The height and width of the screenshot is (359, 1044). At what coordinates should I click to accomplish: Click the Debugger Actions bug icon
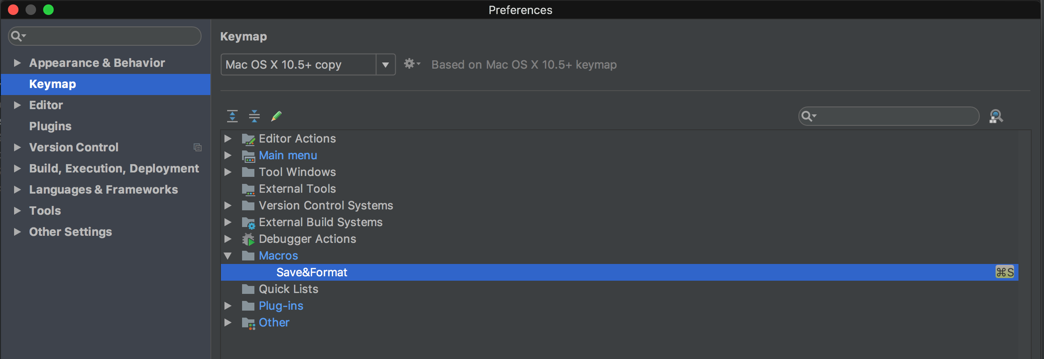(248, 239)
